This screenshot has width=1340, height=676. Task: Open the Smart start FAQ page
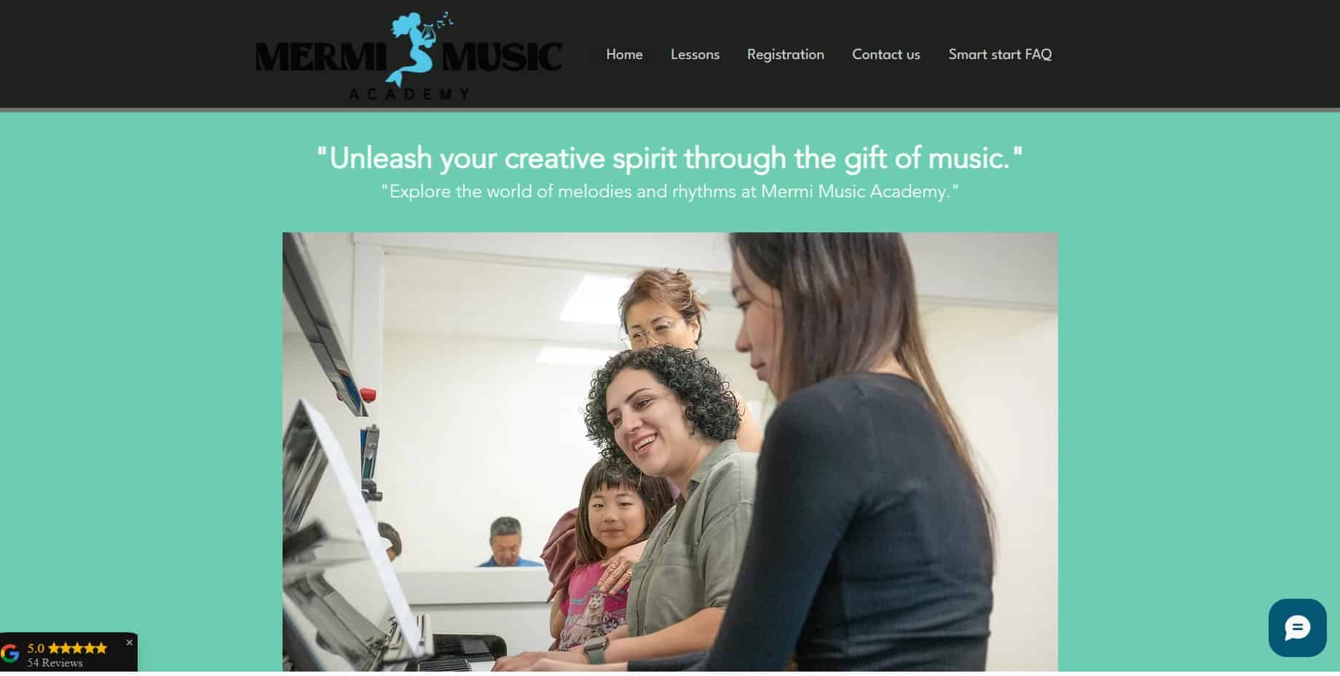(1000, 55)
